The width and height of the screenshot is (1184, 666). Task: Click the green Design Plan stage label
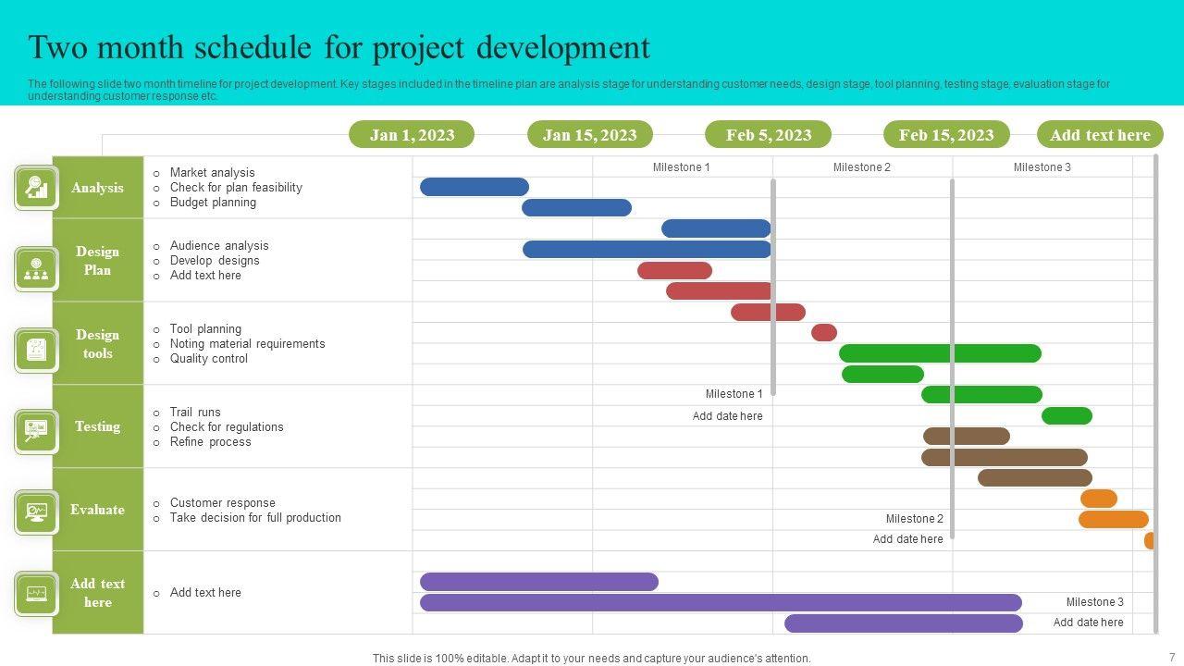tap(98, 261)
